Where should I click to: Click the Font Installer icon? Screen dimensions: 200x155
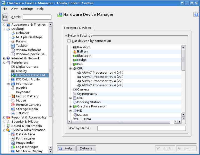[13, 138]
